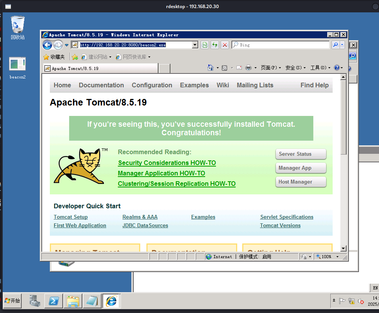Click the vertical scrollbar thumb

(343, 117)
